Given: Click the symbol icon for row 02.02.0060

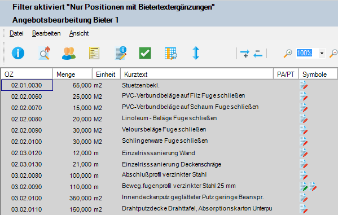Looking at the screenshot, I should 304,96.
